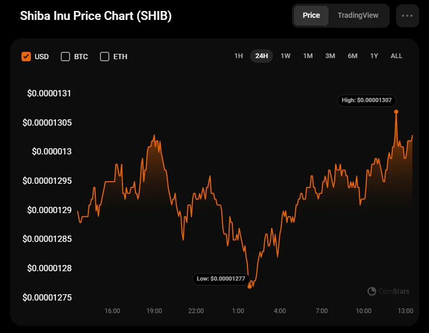
Task: Select the ALL time range
Action: pyautogui.click(x=397, y=56)
